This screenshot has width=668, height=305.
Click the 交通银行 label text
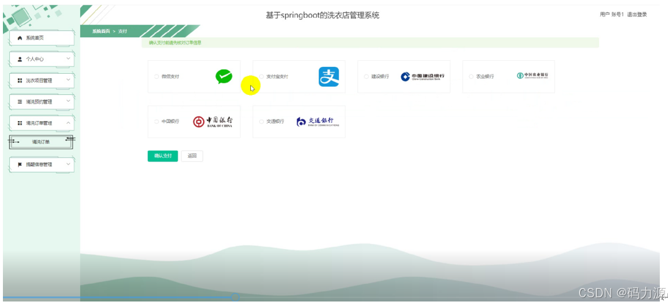(275, 122)
